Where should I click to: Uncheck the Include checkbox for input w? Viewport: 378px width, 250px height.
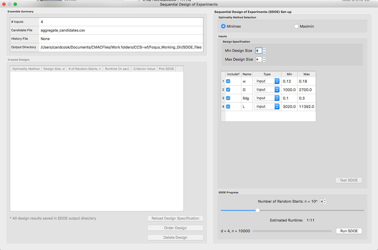[228, 81]
